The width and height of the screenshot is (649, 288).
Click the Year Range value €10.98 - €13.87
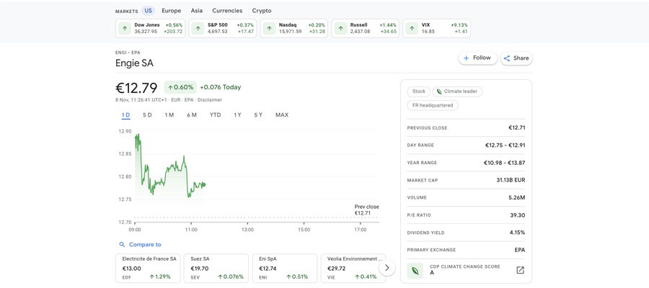click(x=505, y=163)
